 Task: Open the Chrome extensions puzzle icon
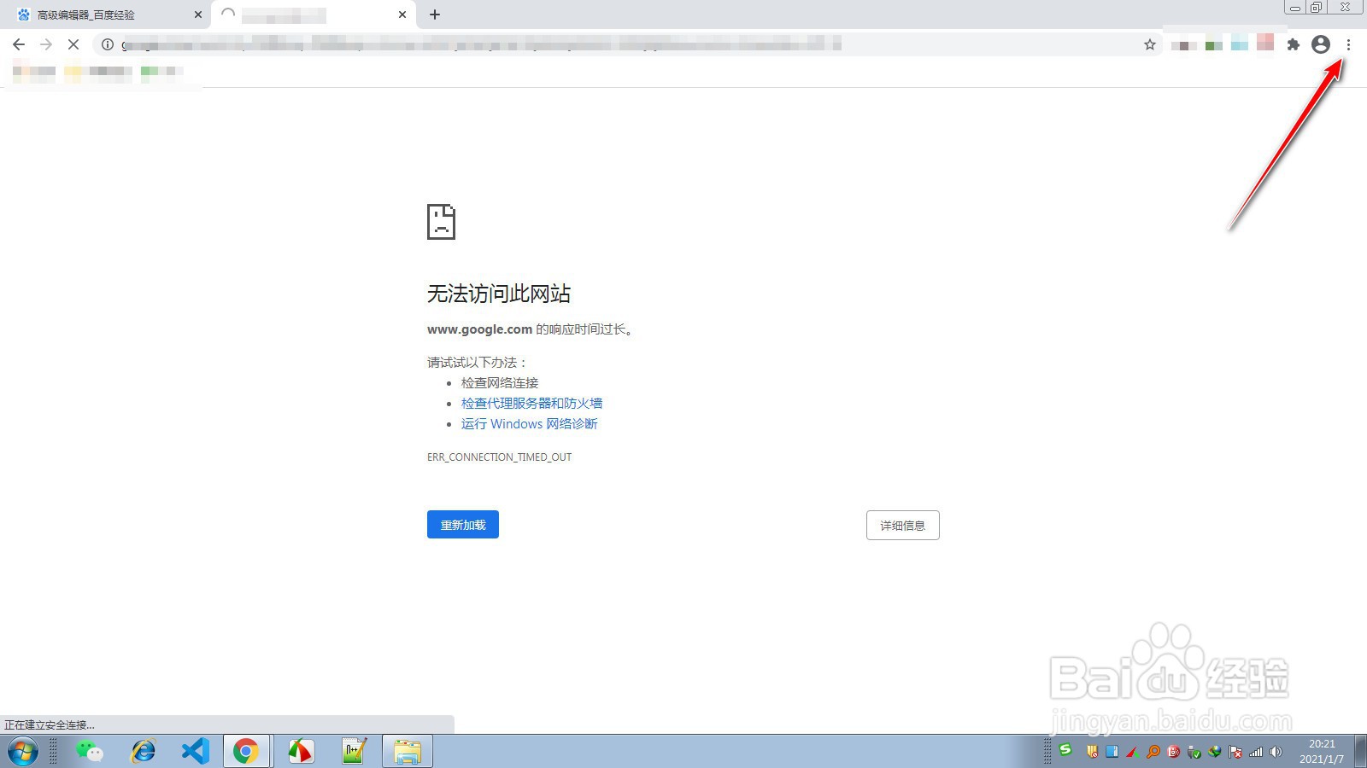coord(1294,44)
